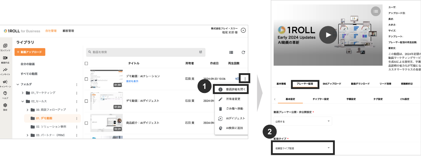Click three-dot menu next to 02. ソリューション事例
This screenshot has width=421, height=157.
pos(76,127)
